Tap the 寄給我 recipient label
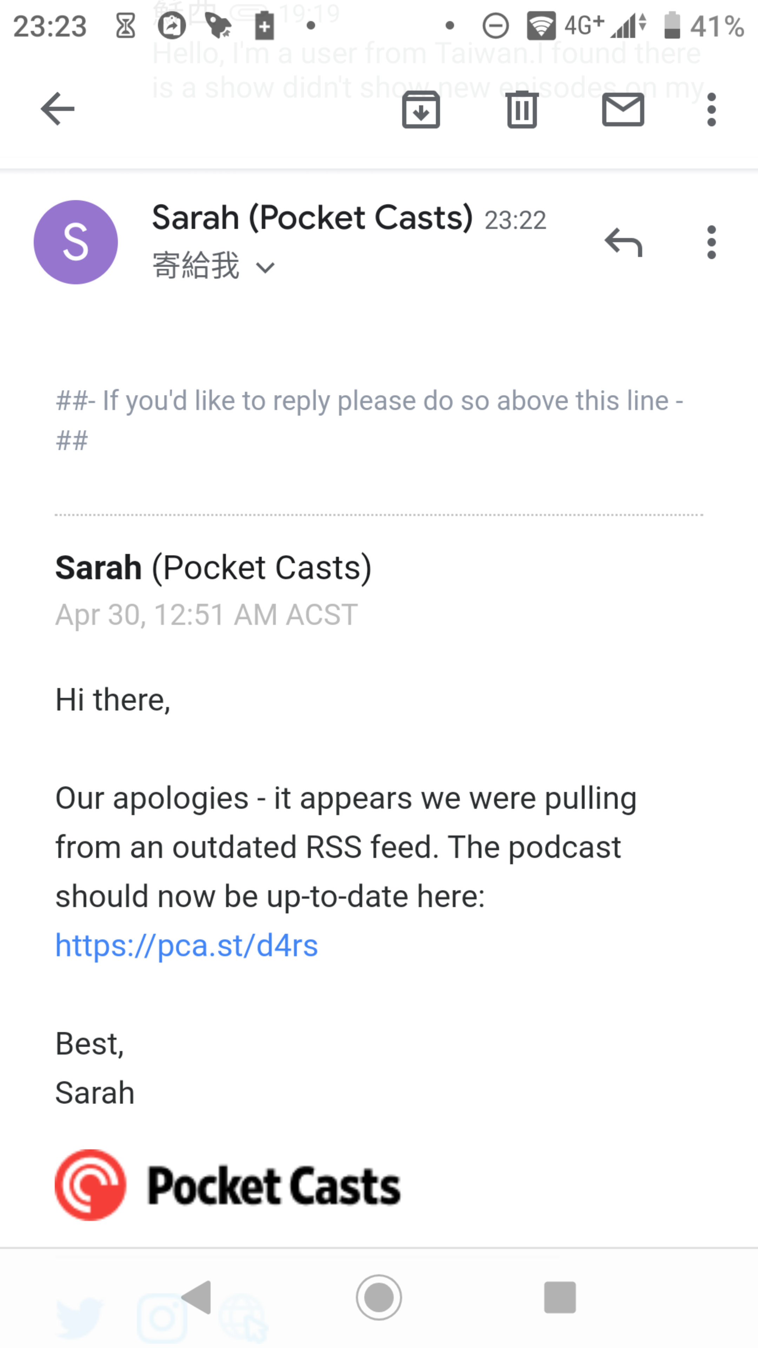Viewport: 758px width, 1348px height. 196,265
